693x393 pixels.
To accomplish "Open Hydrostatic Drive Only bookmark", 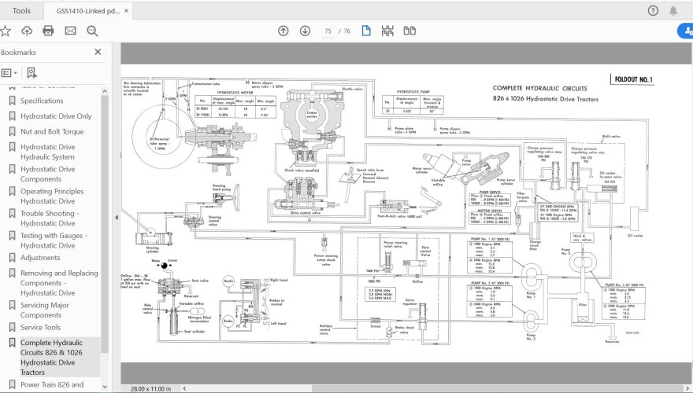I will pos(56,116).
